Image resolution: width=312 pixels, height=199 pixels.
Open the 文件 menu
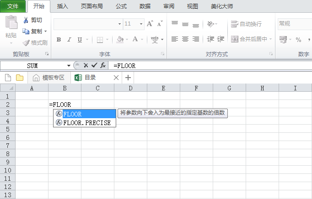pyautogui.click(x=12, y=6)
